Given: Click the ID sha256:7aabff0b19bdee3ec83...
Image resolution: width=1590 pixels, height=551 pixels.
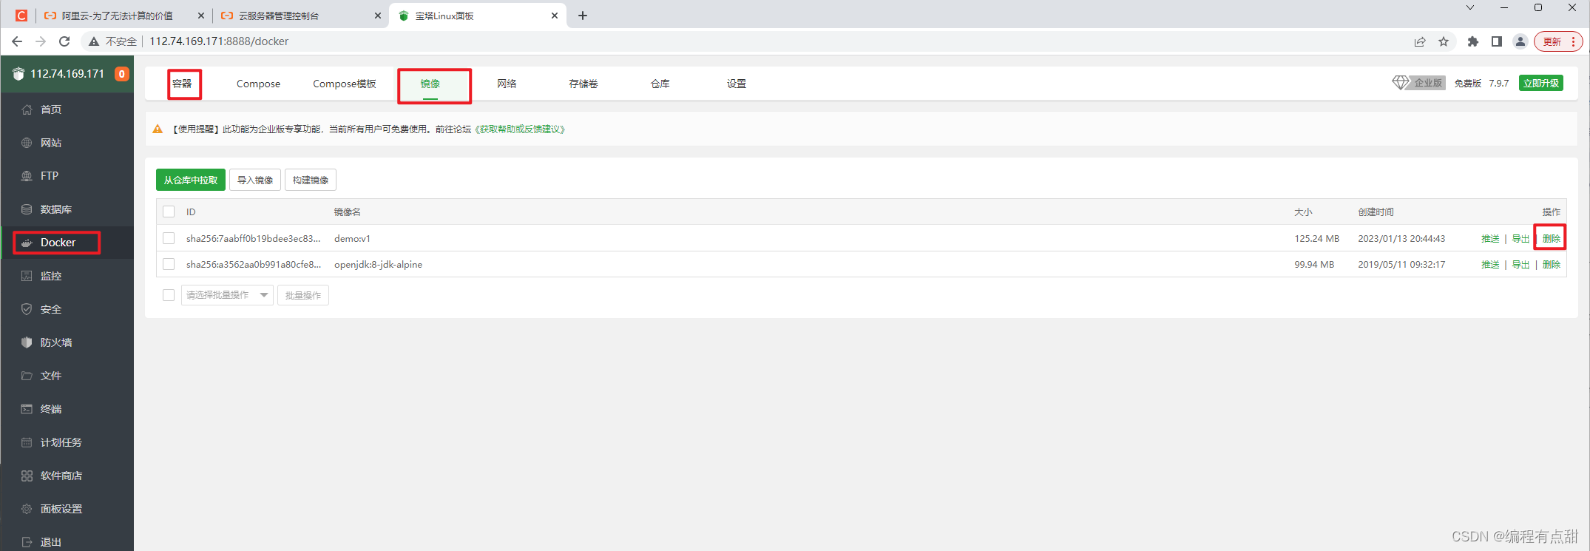Looking at the screenshot, I should coord(253,238).
